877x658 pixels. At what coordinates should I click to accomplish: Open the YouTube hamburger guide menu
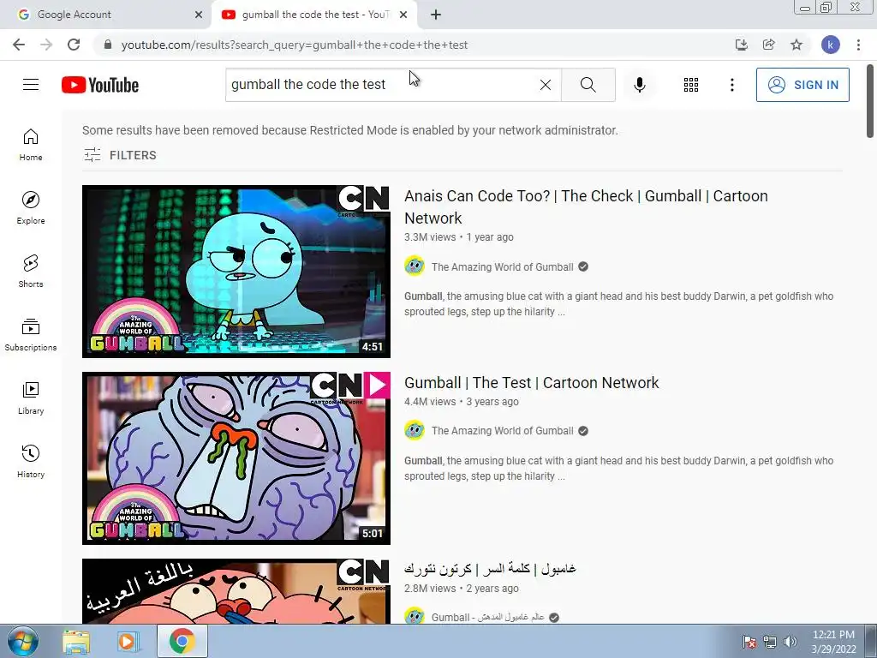pyautogui.click(x=31, y=85)
